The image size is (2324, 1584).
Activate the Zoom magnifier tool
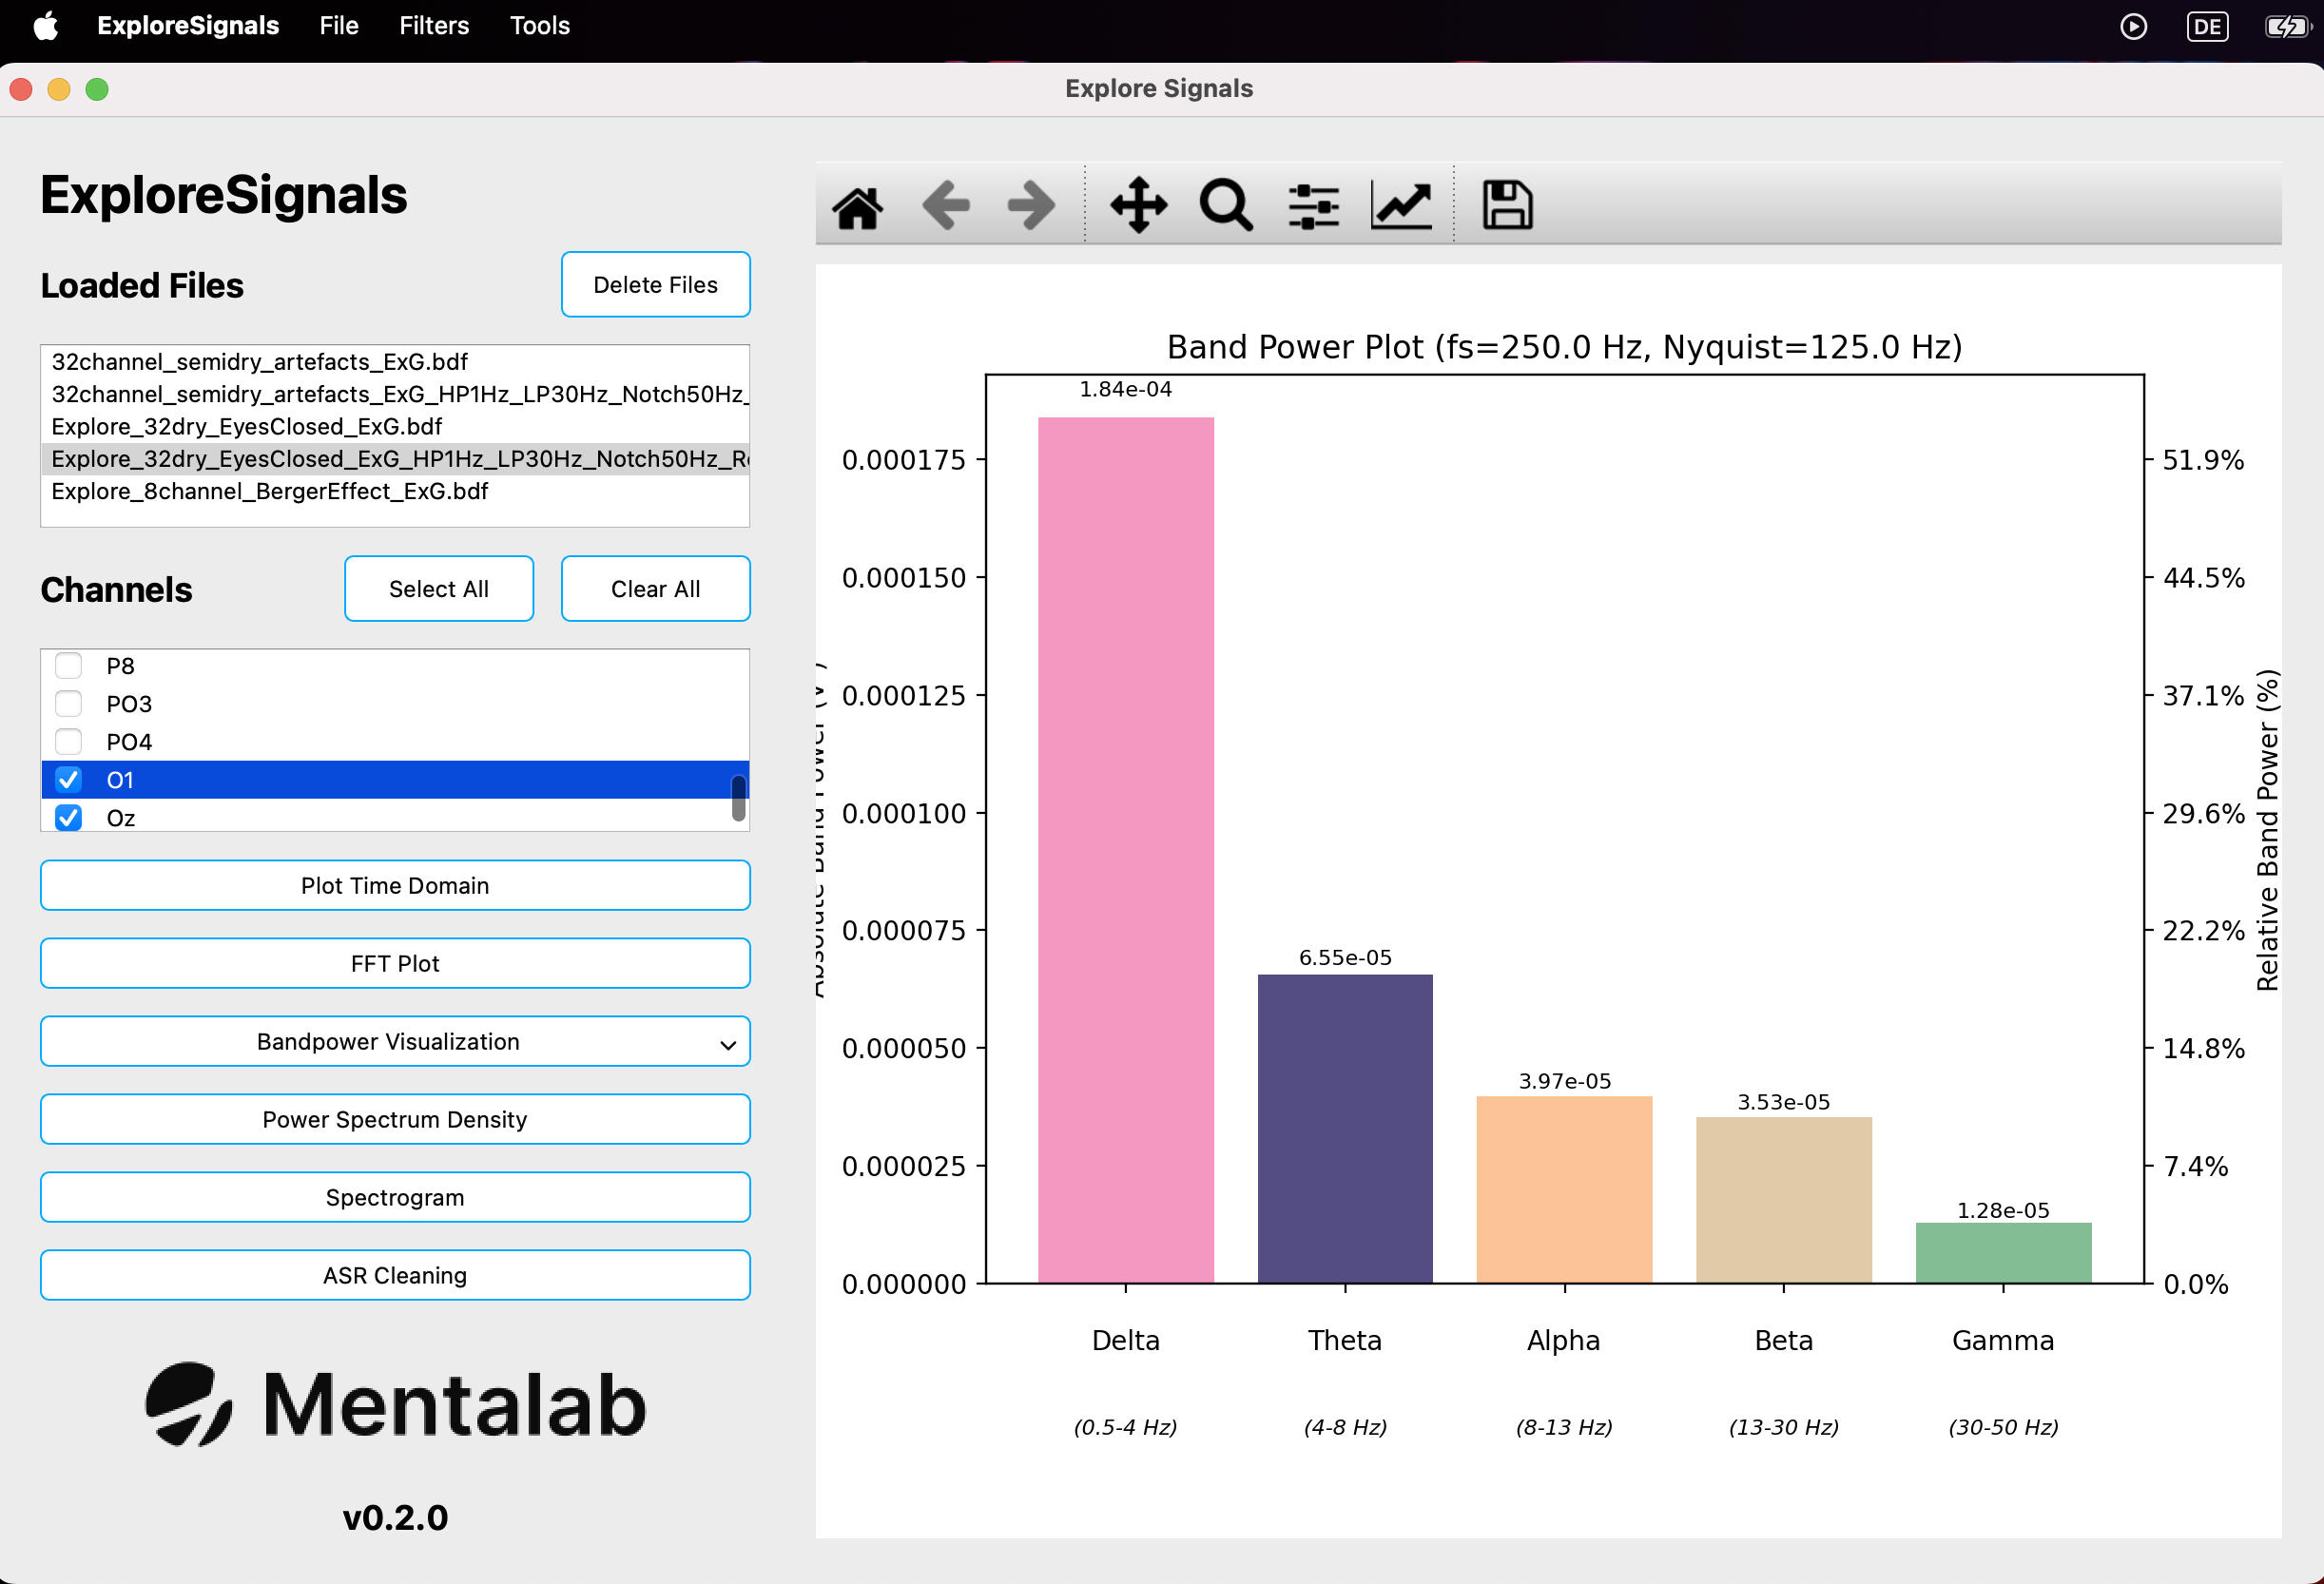coord(1225,206)
